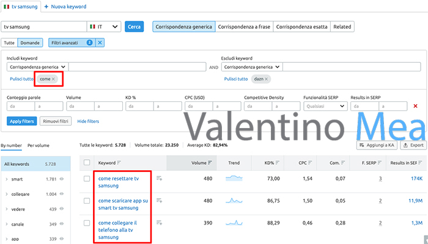Viewport: 428px width, 244px height.
Task: Switch to 'tv samsung' tab
Action: pos(21,7)
